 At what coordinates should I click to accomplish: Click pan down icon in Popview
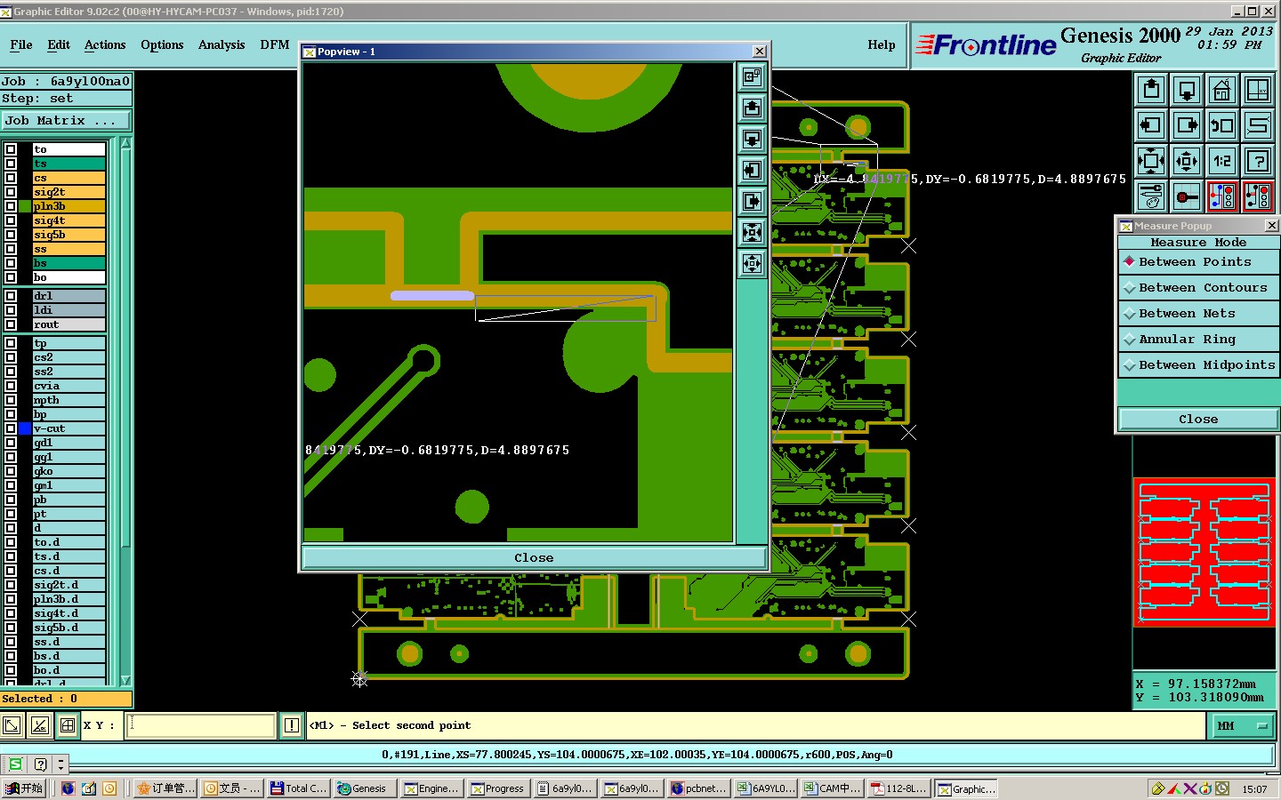pyautogui.click(x=753, y=140)
